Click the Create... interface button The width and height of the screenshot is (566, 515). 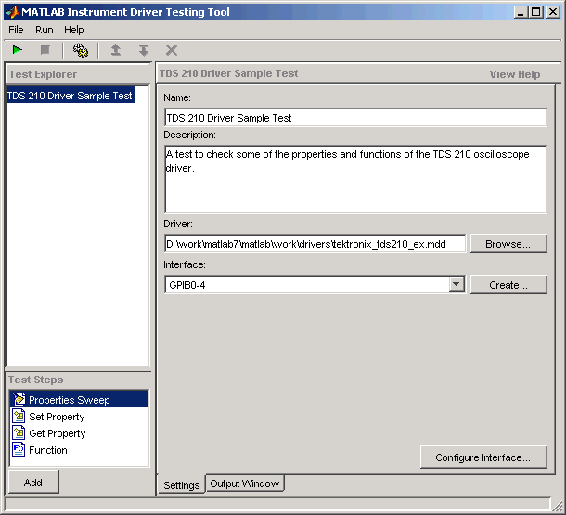click(508, 284)
